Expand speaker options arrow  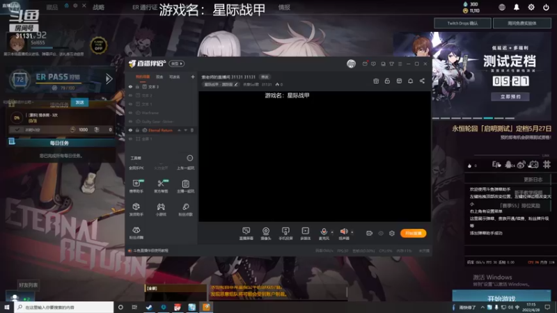352,232
